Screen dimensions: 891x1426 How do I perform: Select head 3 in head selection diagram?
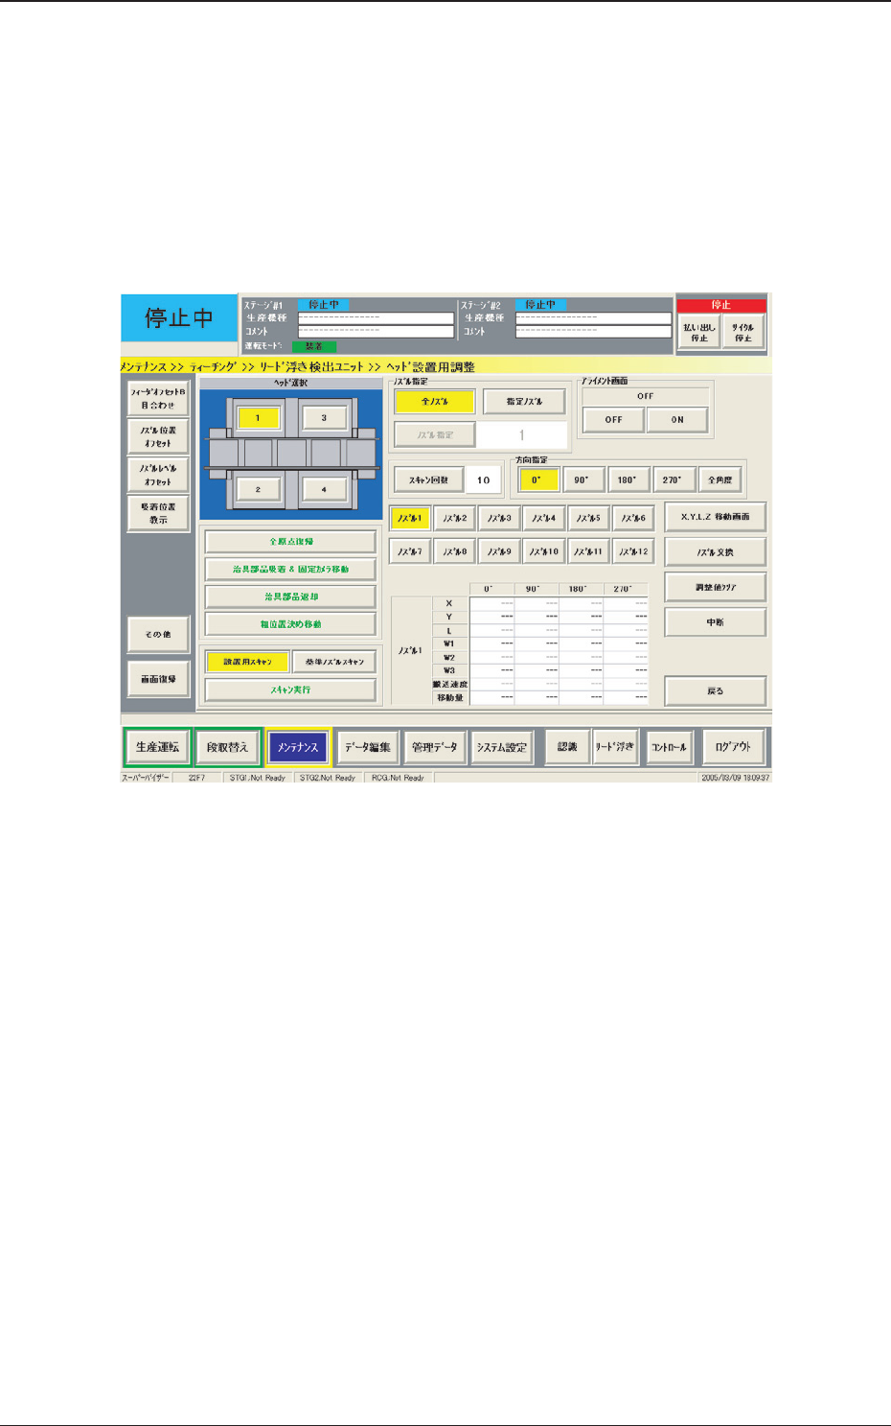tap(324, 418)
